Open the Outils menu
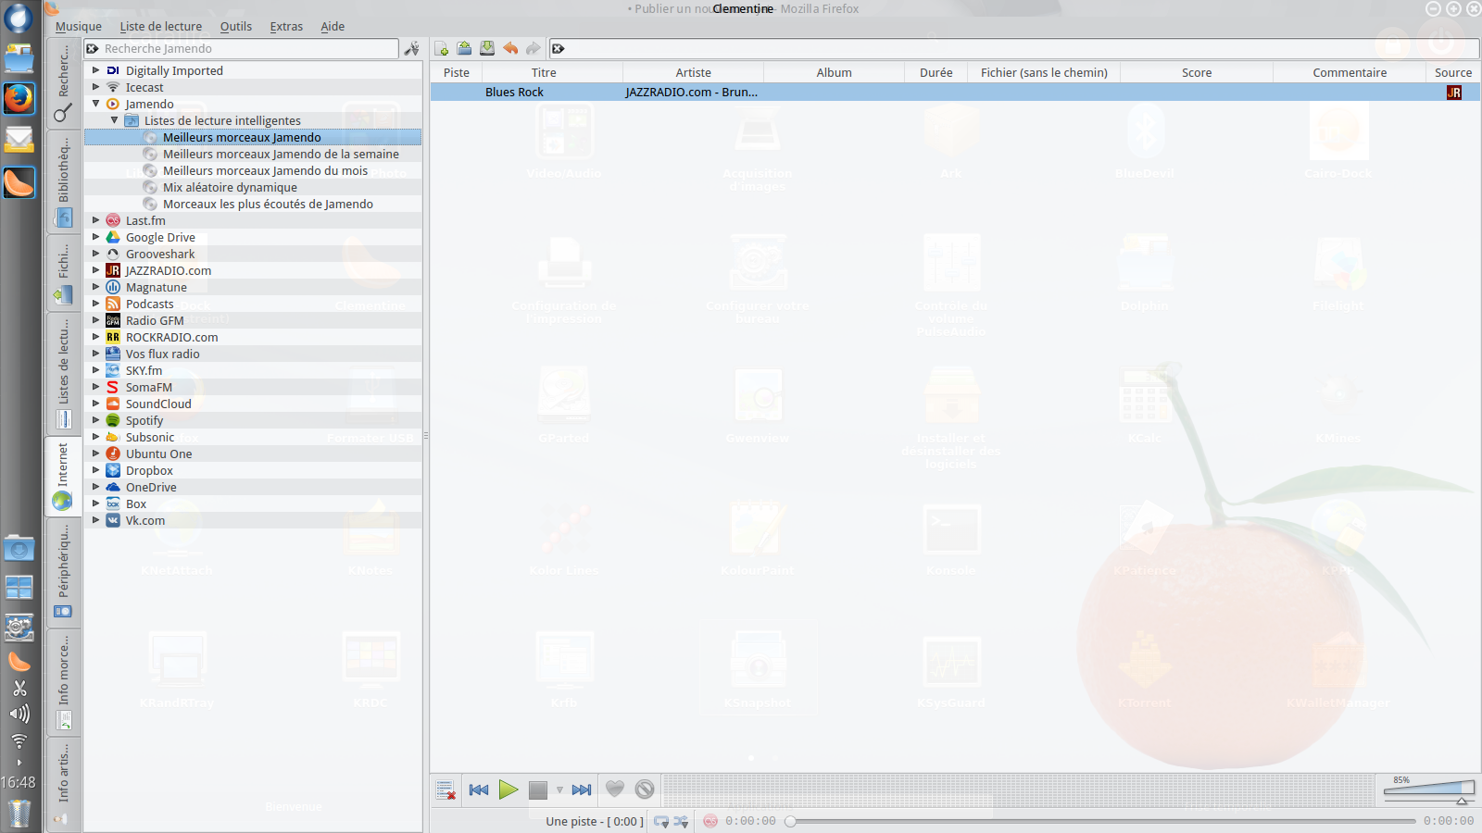 [236, 27]
